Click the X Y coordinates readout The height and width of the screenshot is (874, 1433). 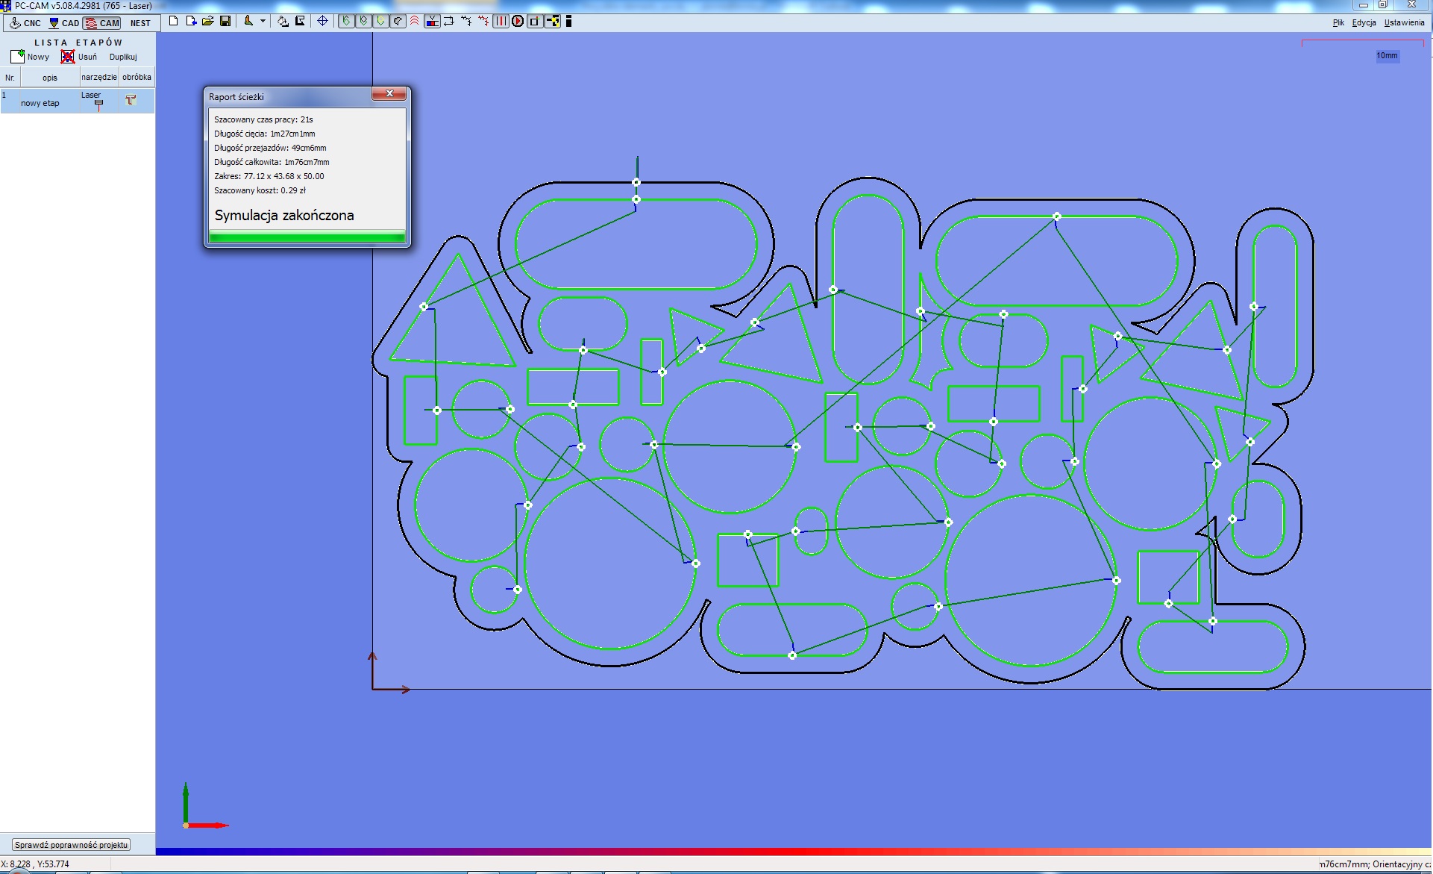[x=35, y=864]
